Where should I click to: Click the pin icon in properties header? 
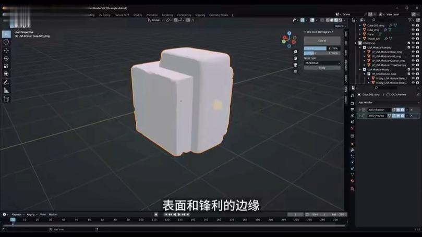point(418,95)
